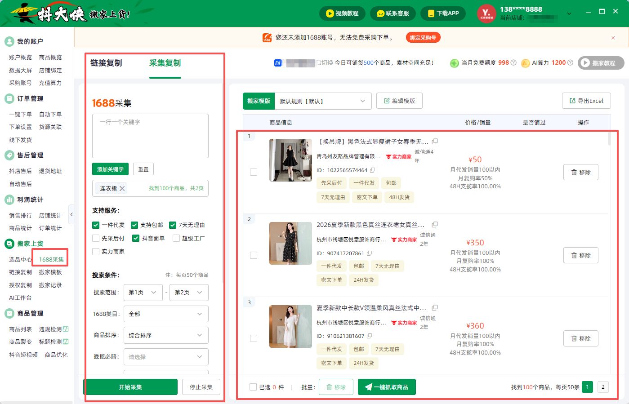The height and width of the screenshot is (404, 629).
Task: Click 一键抓取商品 button
Action: [387, 387]
